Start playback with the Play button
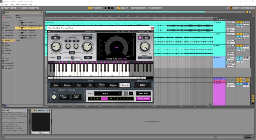The height and width of the screenshot is (140, 256). pos(106,8)
